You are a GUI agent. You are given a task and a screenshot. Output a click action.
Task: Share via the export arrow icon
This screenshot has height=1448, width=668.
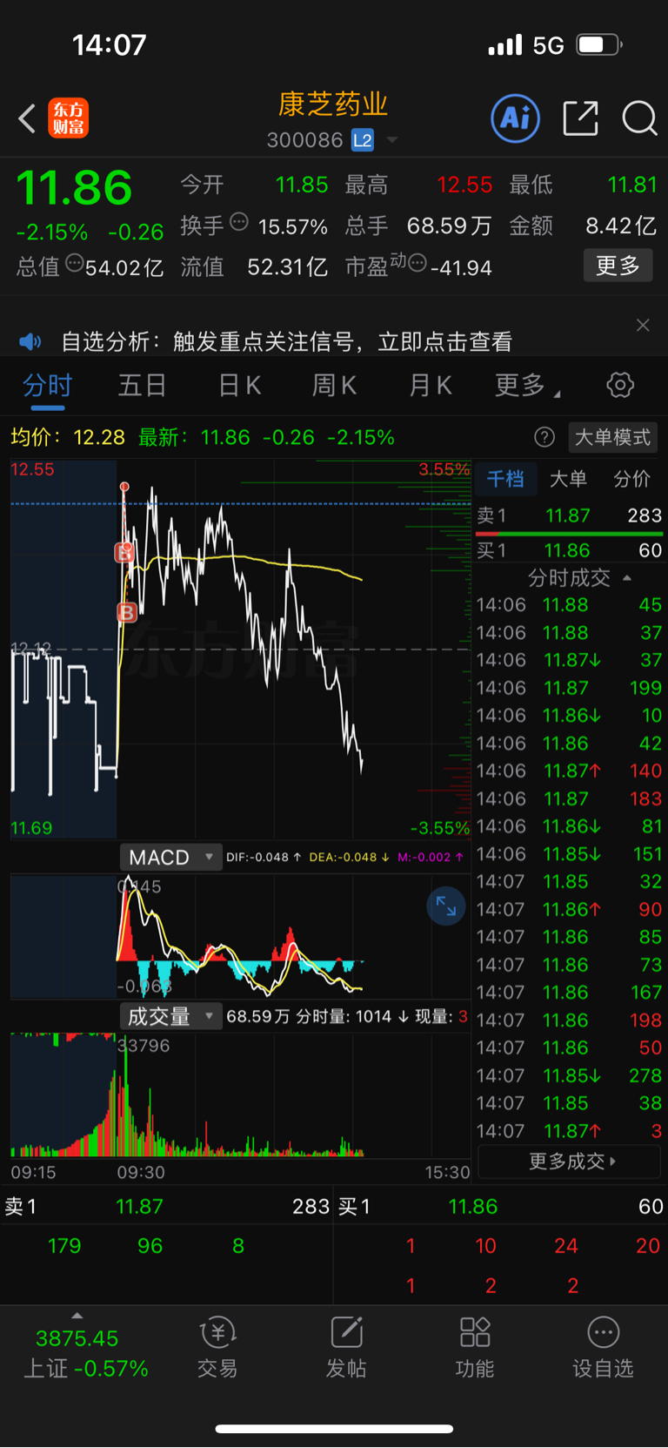click(x=580, y=118)
